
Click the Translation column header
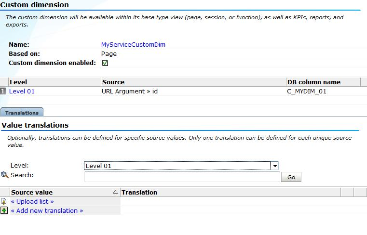click(x=231, y=192)
